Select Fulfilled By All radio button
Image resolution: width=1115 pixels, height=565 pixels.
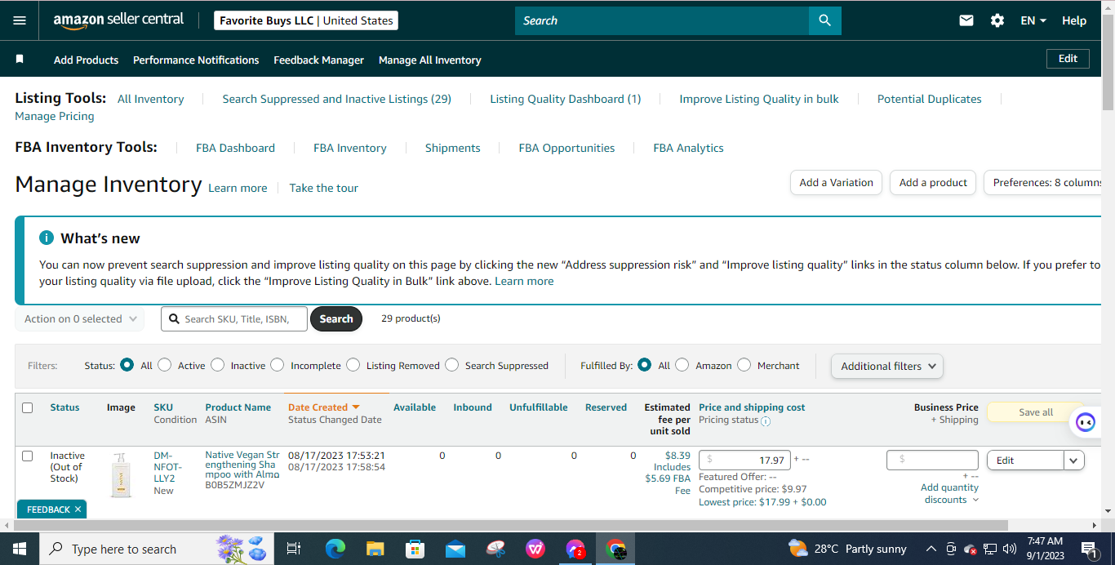point(645,365)
